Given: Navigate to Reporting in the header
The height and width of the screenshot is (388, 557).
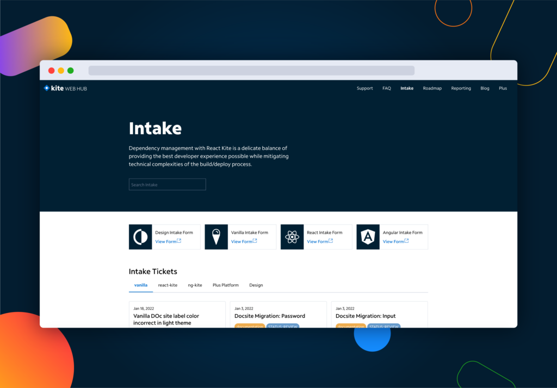Looking at the screenshot, I should point(461,89).
